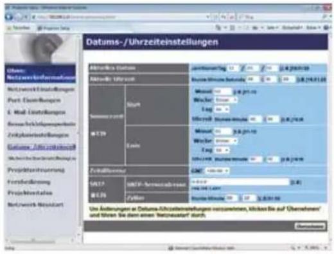Open the Tag dropdown for Sommerzeit Start
The image size is (334, 254).
tap(222, 109)
